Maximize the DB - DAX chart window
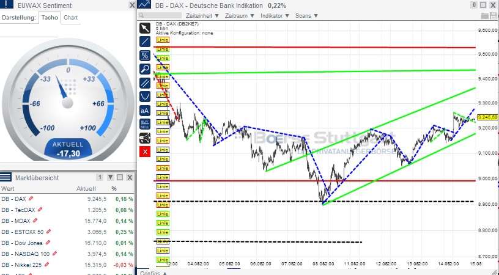 (x=483, y=5)
